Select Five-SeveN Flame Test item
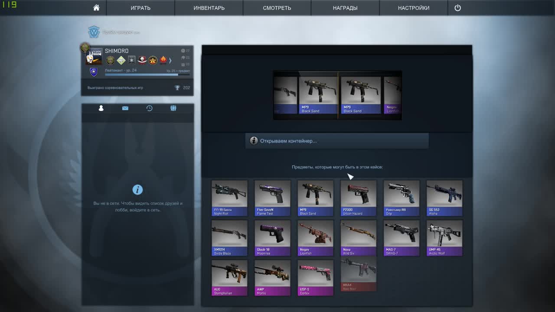 click(272, 198)
